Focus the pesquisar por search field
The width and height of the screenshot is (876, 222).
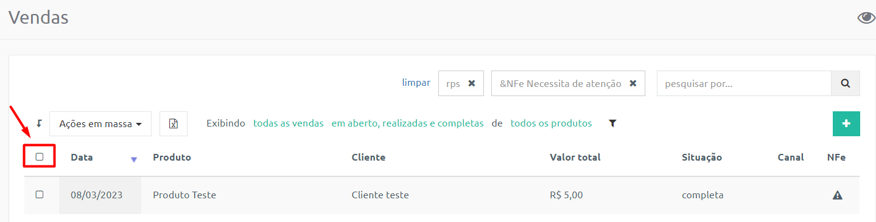click(x=744, y=83)
